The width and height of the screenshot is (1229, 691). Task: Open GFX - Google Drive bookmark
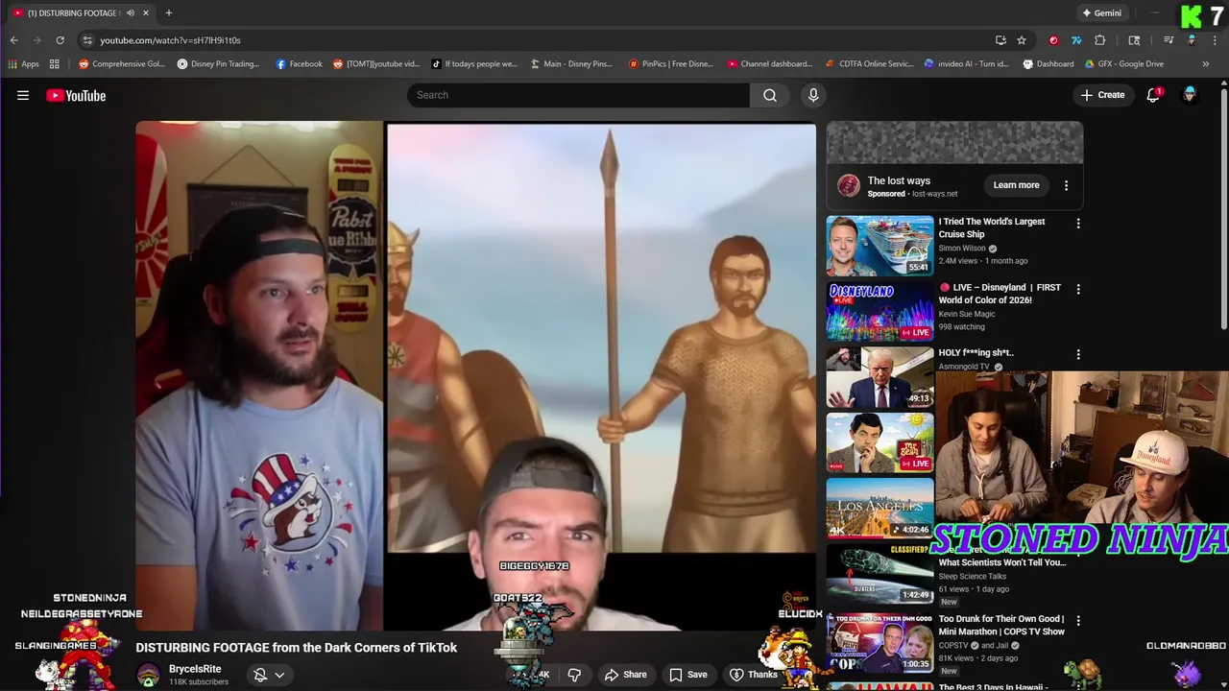[1123, 64]
